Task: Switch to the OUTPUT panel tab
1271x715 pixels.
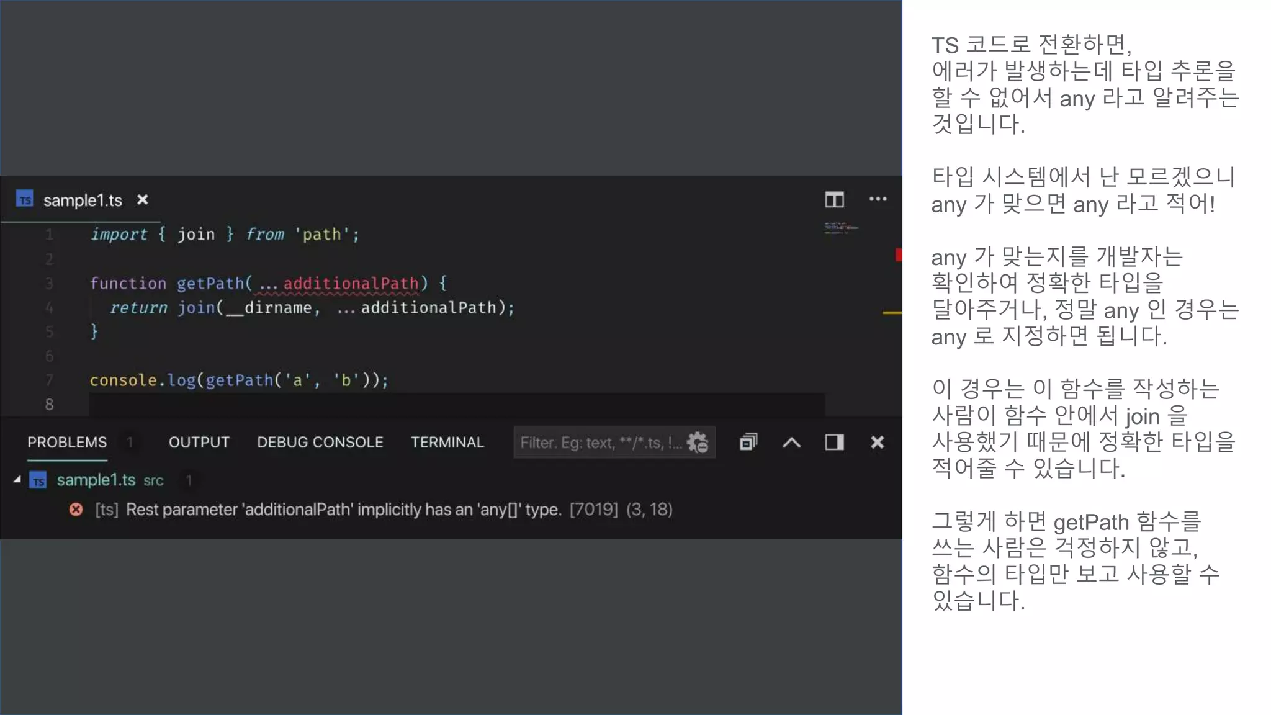Action: coord(199,443)
